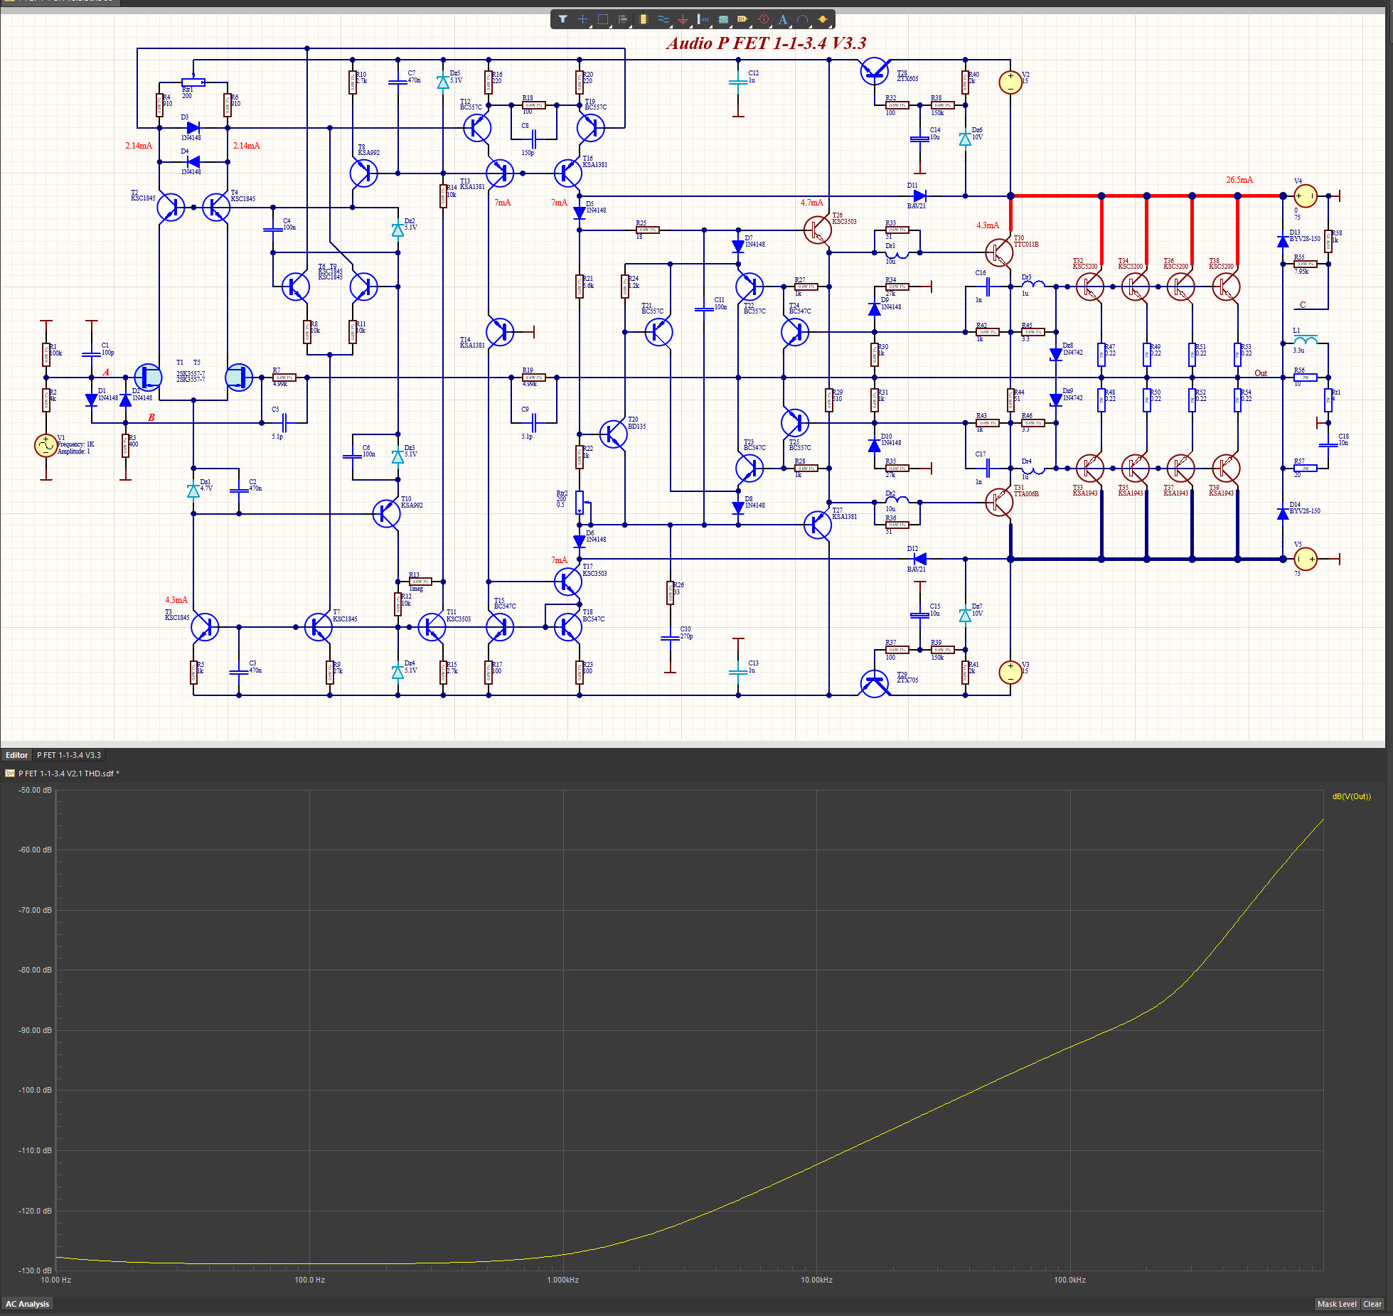The height and width of the screenshot is (1316, 1393).
Task: Select the R7 4.99k resistor
Action: 284,378
